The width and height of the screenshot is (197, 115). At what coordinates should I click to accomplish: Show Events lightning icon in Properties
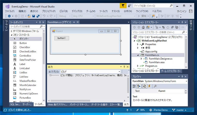[x=149, y=86]
